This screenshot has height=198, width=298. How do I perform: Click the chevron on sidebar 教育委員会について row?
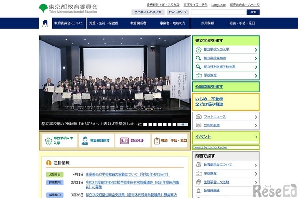tap(256, 165)
